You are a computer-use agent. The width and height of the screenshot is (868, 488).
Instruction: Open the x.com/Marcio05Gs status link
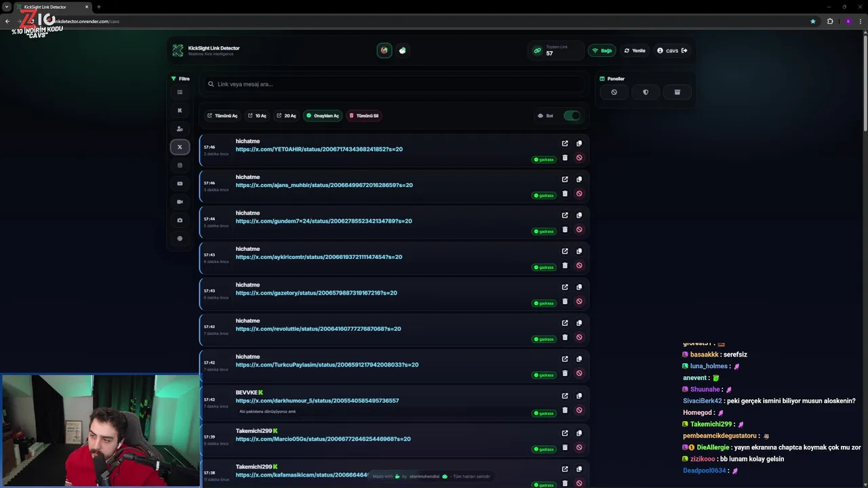coord(323,439)
